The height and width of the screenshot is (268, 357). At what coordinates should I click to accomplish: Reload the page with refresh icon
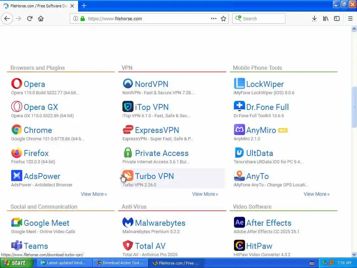point(30,18)
